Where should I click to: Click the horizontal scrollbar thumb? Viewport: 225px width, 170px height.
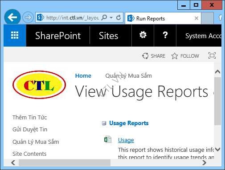pos(65,162)
